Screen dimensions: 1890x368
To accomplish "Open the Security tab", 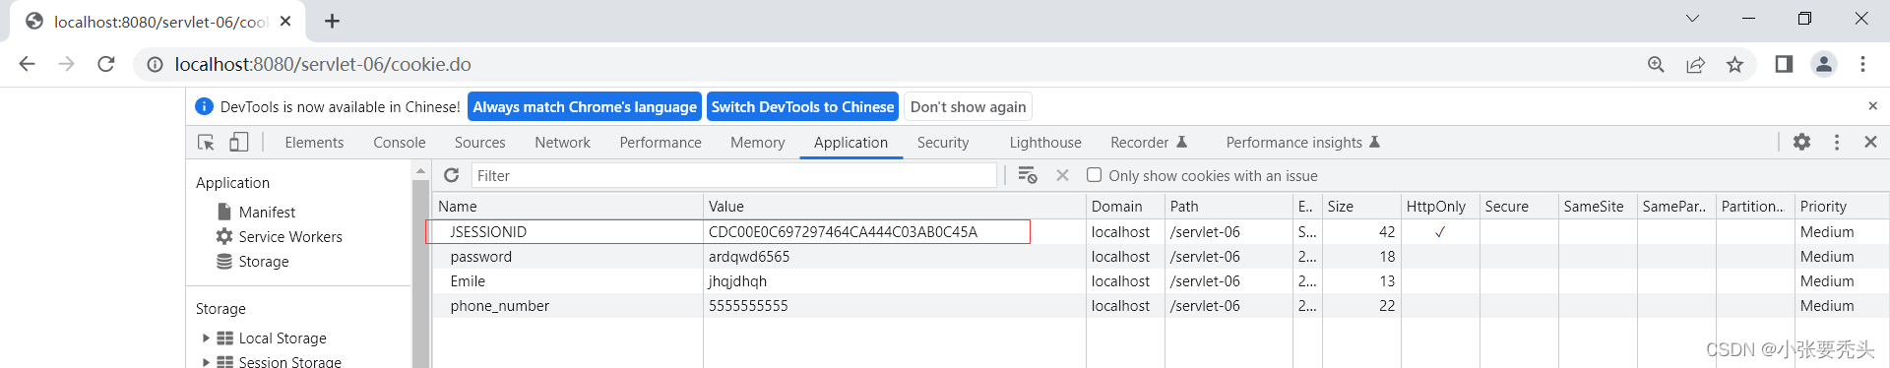I will pos(943,143).
